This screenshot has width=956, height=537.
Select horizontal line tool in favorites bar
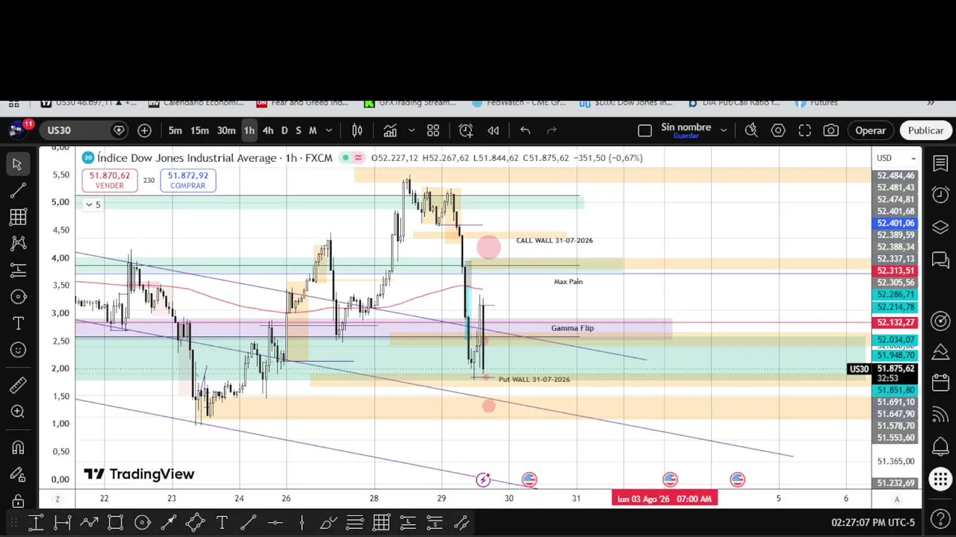(x=275, y=523)
